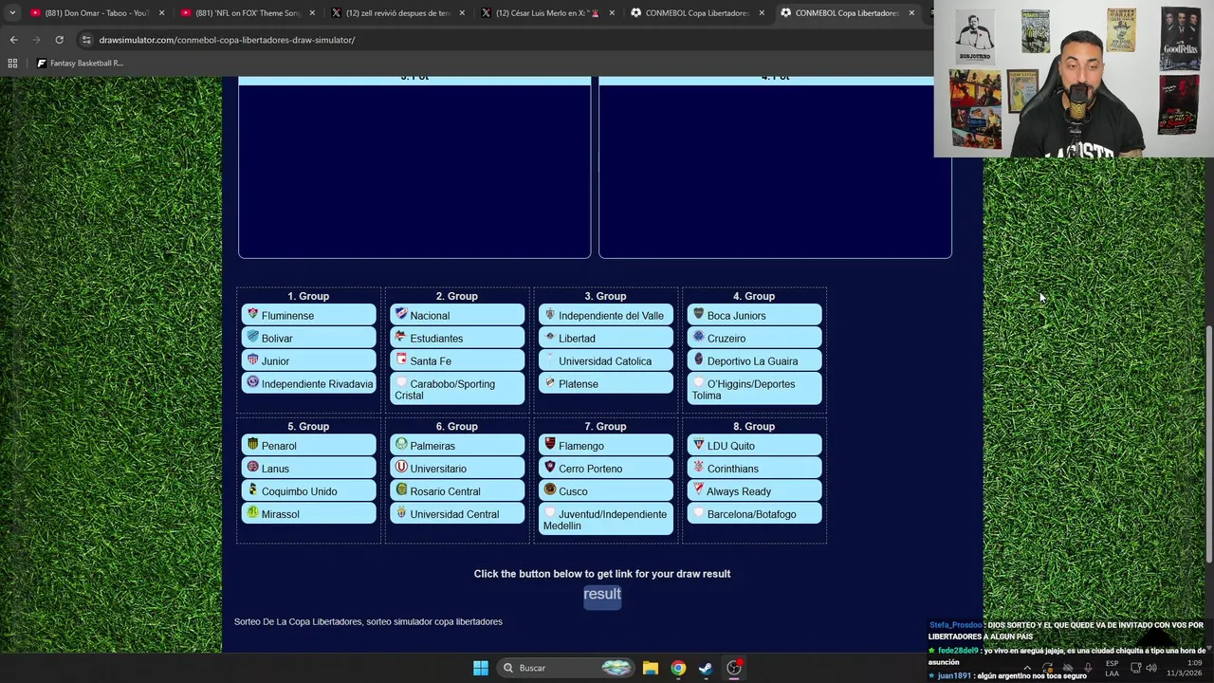Click the Cruzeiro crest icon
Viewport: 1214px width, 683px height.
click(698, 337)
